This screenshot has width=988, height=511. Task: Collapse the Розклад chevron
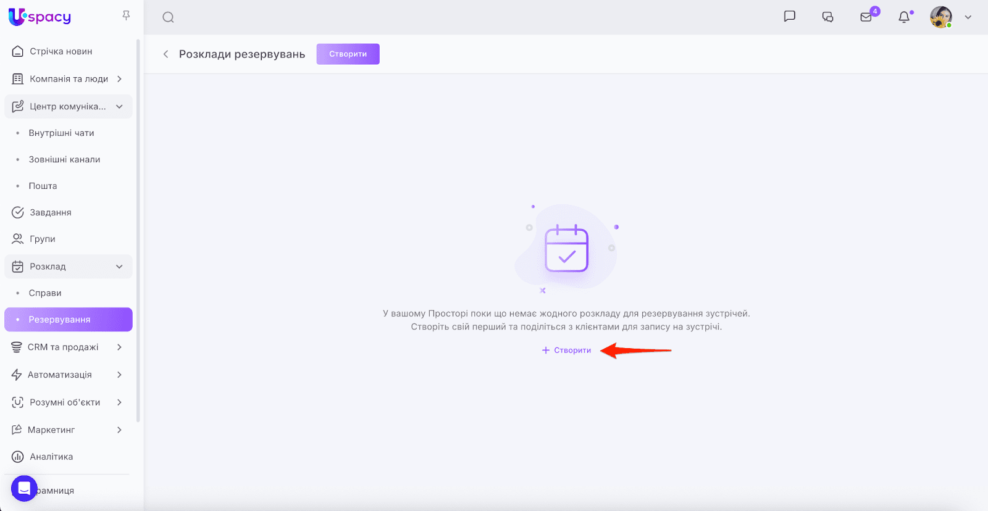tap(119, 267)
